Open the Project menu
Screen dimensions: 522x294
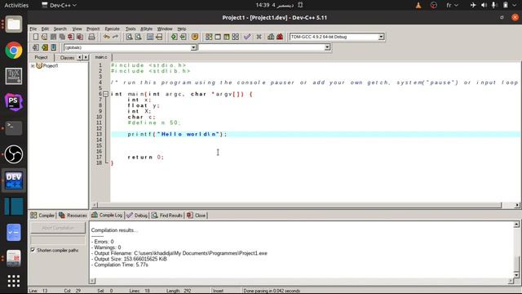pyautogui.click(x=93, y=29)
